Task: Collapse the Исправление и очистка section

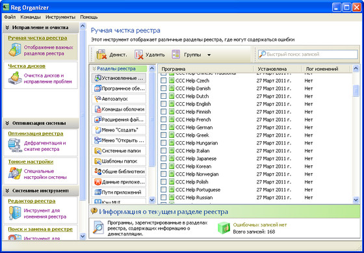Action: tap(7, 27)
